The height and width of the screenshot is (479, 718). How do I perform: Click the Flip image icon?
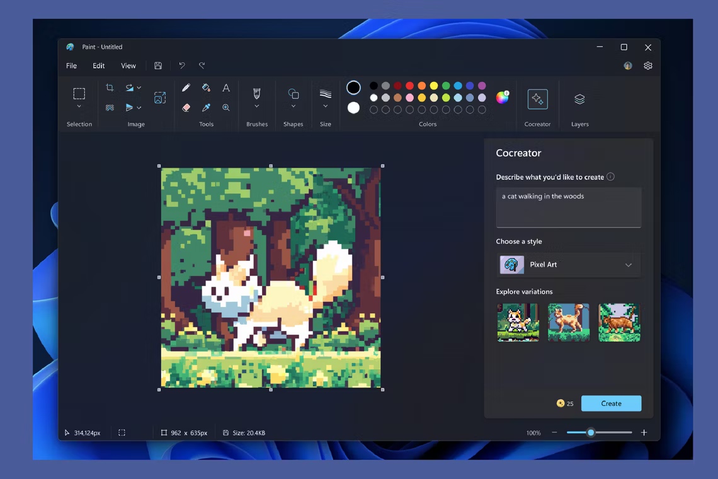click(130, 108)
